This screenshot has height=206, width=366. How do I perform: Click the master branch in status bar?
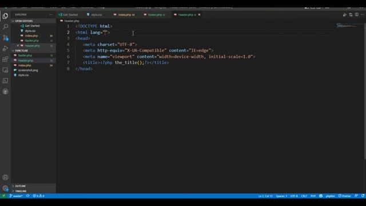pyautogui.click(x=16, y=196)
